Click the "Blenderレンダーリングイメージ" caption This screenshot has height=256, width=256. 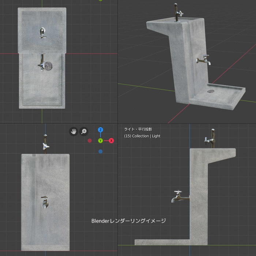[129, 221]
